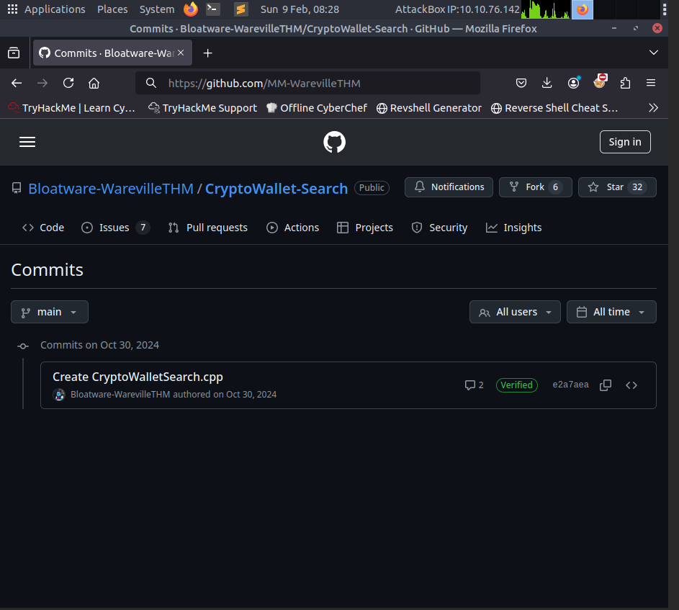Click the blocked-content extension icon in the toolbar
Viewport: 679px width, 610px height.
600,81
